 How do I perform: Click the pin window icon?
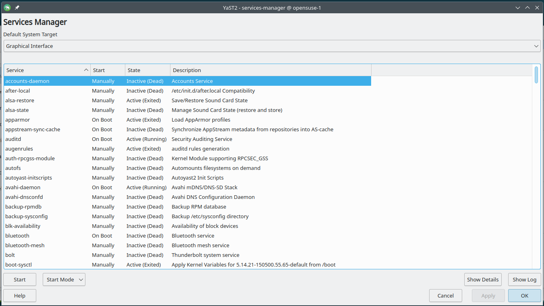point(17,7)
